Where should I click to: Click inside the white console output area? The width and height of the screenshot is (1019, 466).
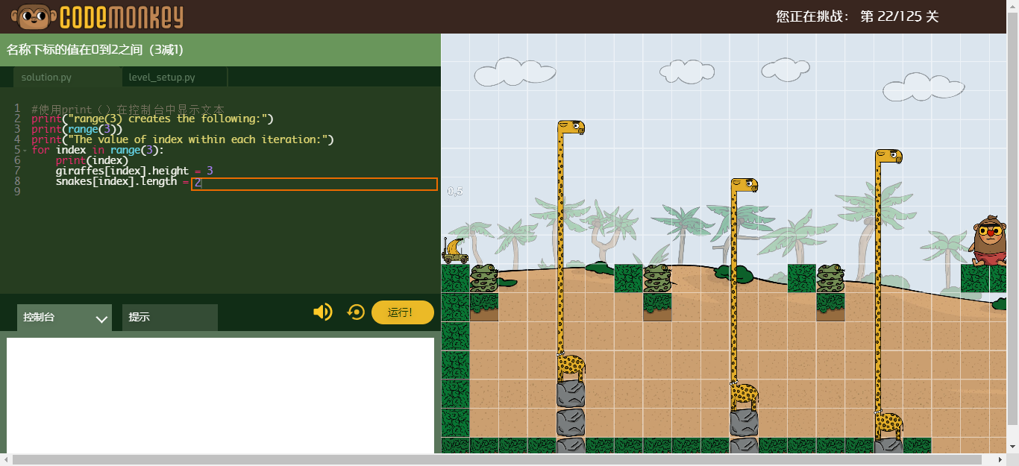point(220,395)
